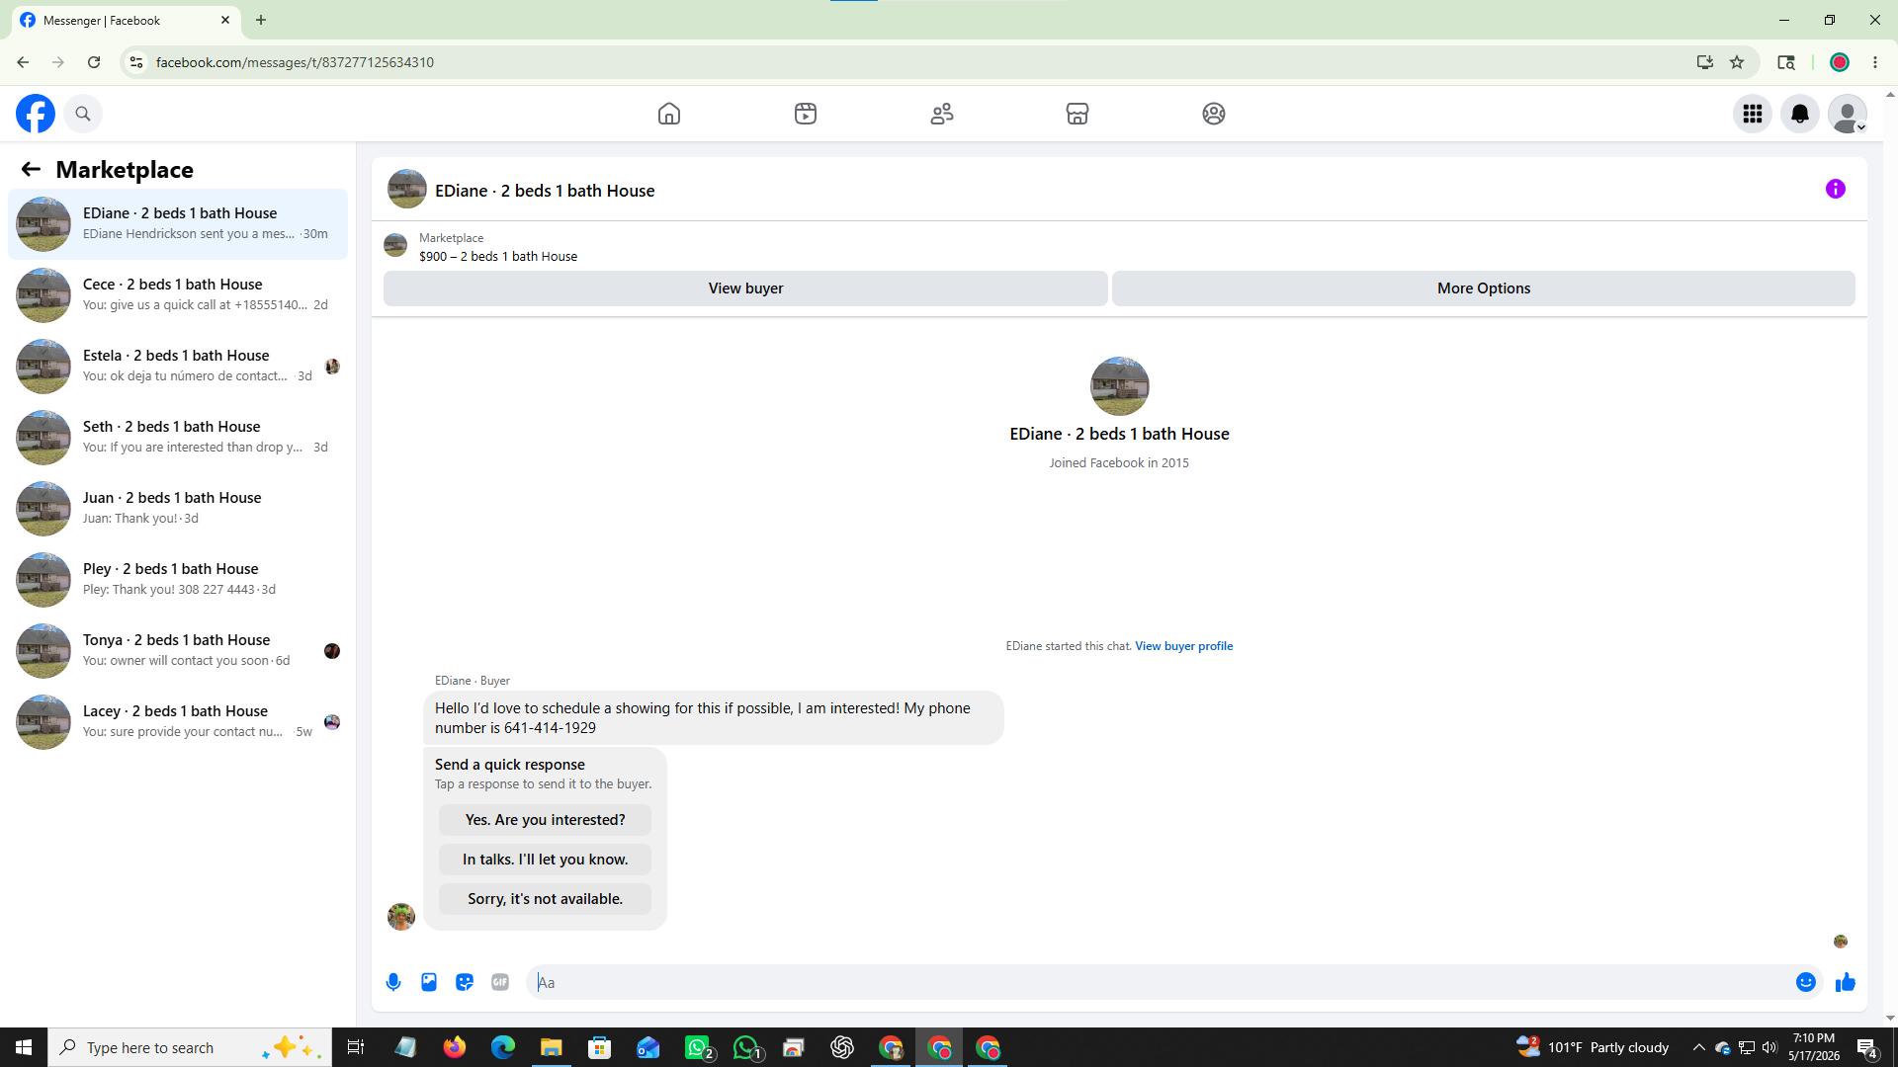Open the Friends icon
This screenshot has height=1067, width=1898.
(x=942, y=114)
